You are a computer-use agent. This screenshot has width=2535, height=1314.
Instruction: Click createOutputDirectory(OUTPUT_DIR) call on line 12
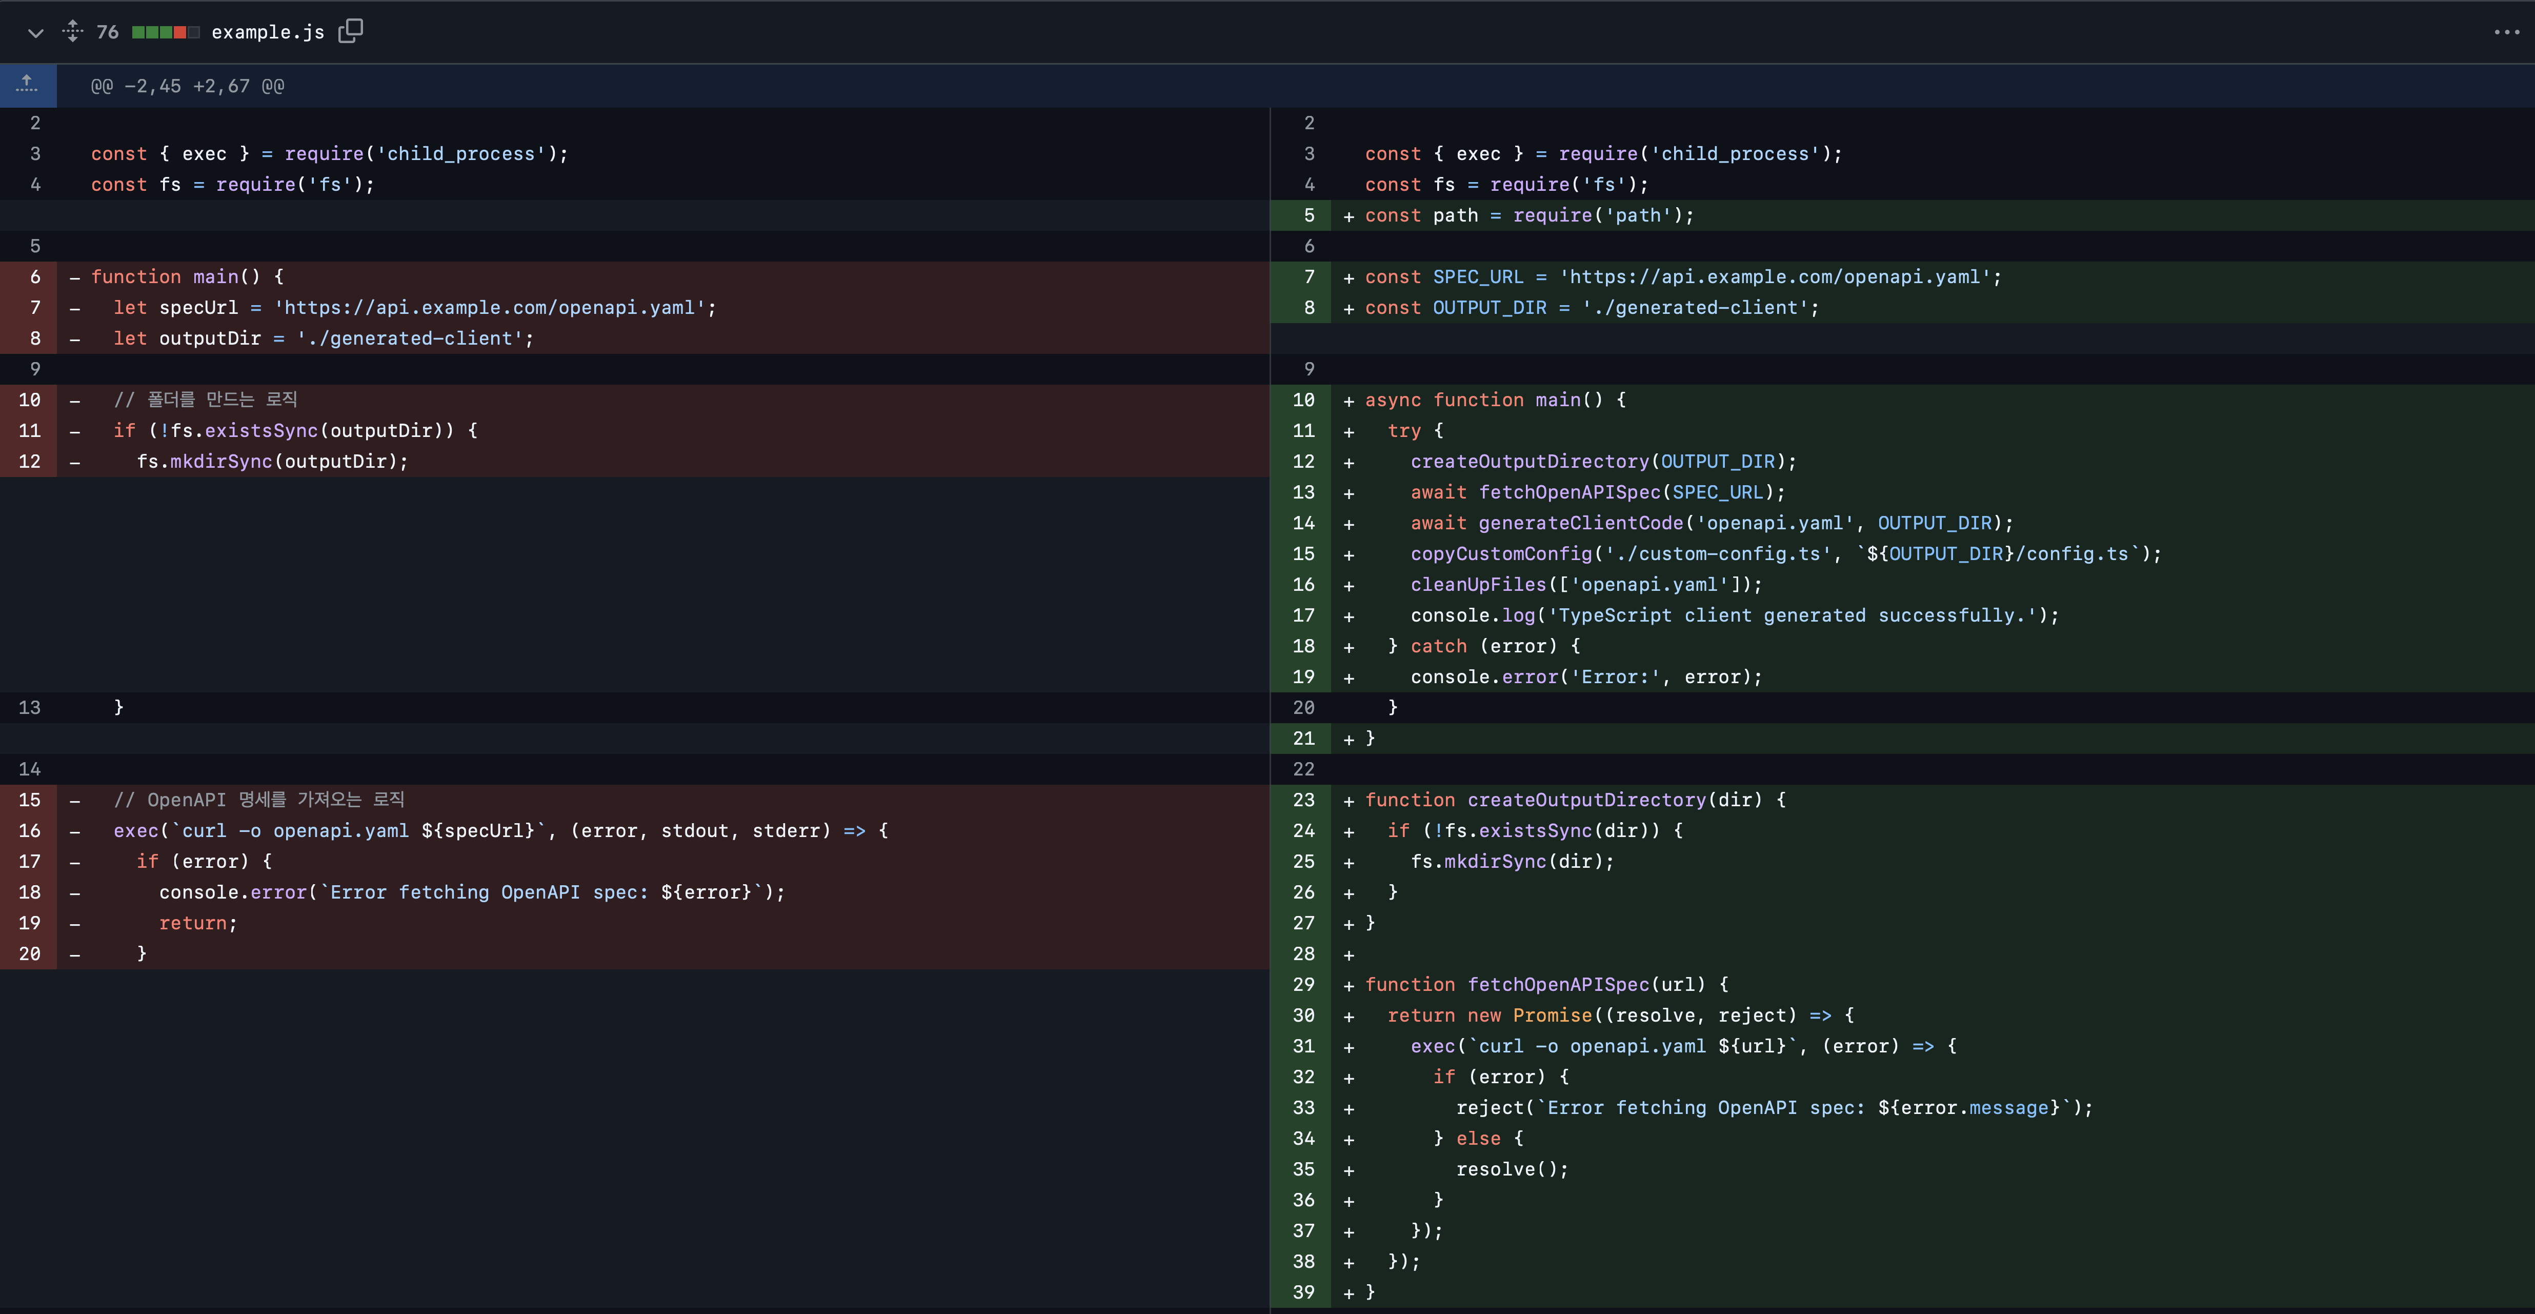pyautogui.click(x=1603, y=462)
